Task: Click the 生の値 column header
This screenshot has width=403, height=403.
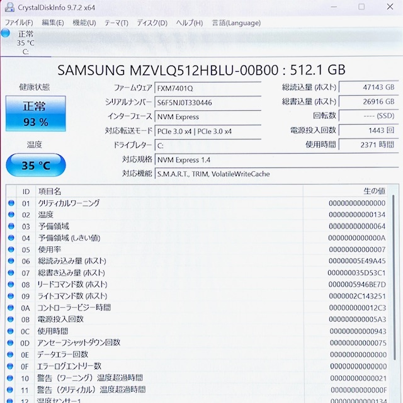Action: [x=345, y=191]
